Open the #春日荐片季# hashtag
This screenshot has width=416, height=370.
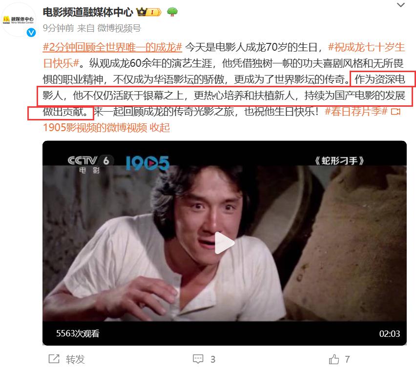click(356, 112)
